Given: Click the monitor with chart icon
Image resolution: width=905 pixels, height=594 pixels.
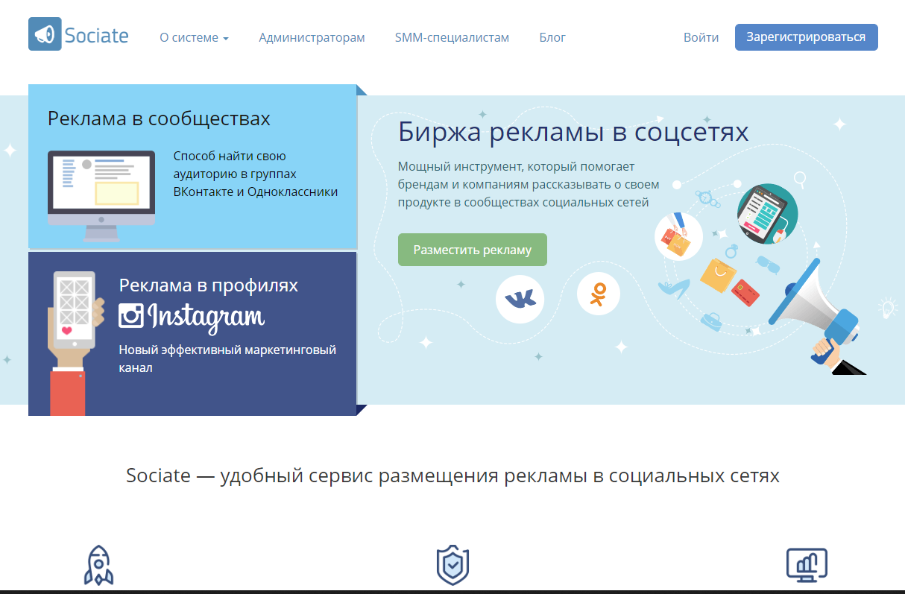Looking at the screenshot, I should [807, 566].
